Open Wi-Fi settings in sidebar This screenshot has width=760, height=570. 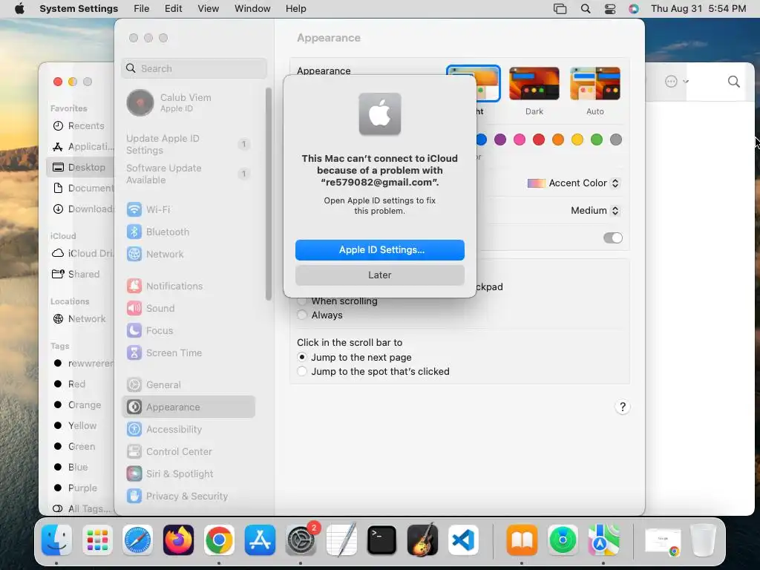tap(188, 209)
